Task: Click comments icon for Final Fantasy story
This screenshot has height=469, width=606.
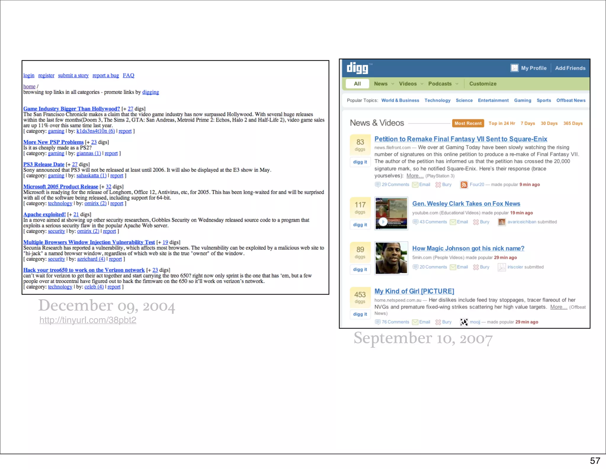Action: point(378,185)
